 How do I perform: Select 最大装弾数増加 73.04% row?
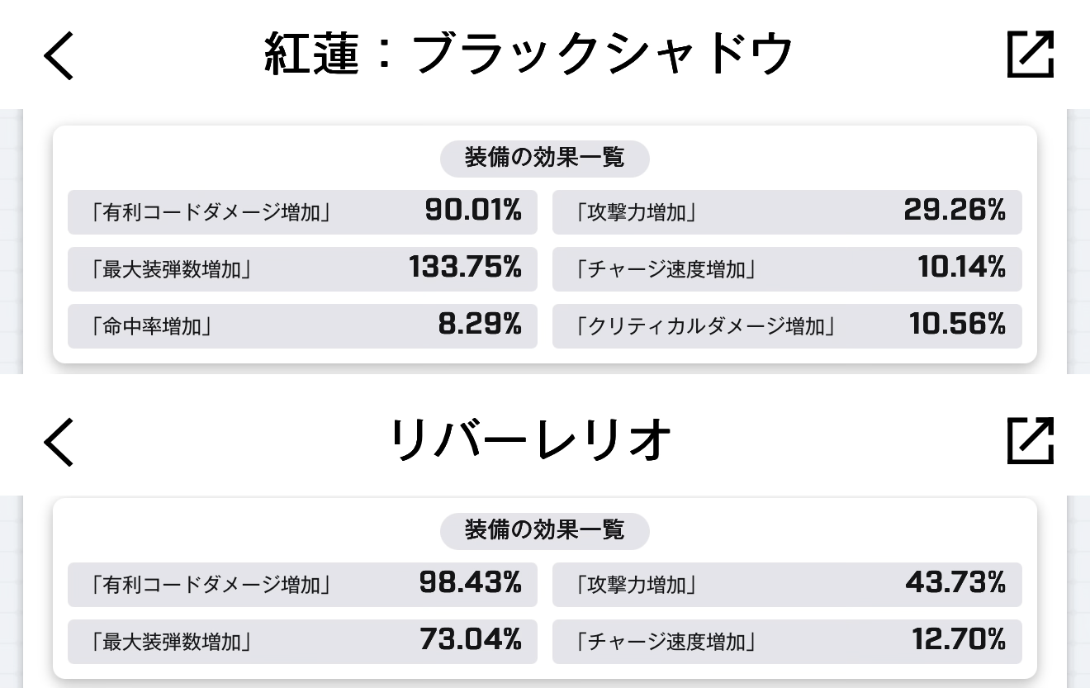(x=302, y=642)
